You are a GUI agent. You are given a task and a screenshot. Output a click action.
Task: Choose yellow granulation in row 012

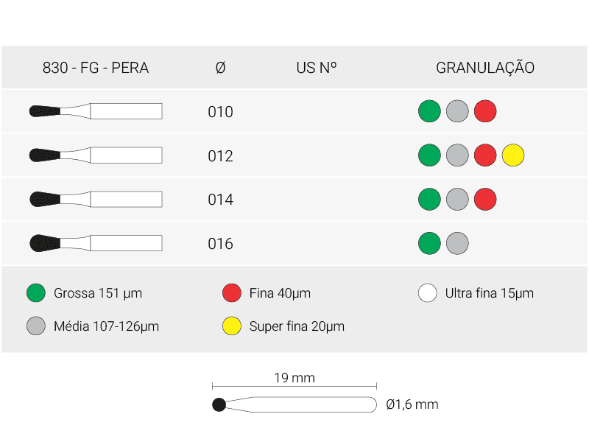pyautogui.click(x=513, y=155)
